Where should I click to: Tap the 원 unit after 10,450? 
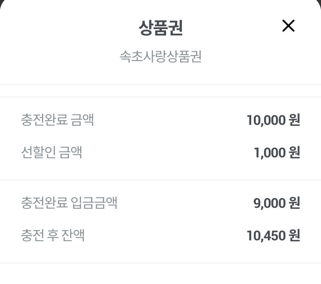294,235
